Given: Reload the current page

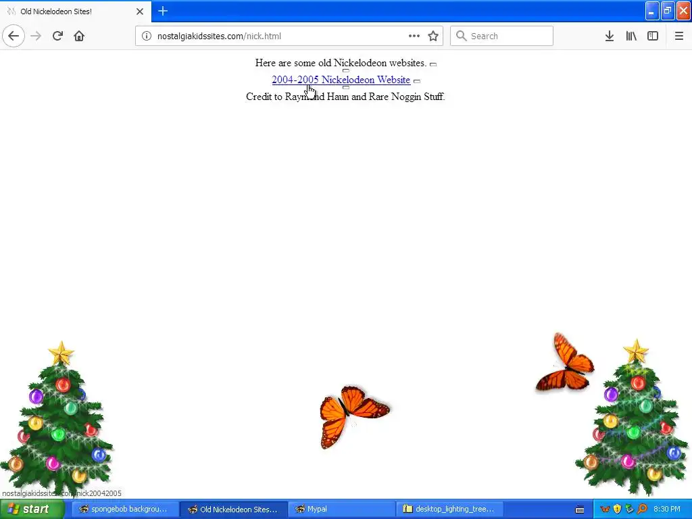Looking at the screenshot, I should pyautogui.click(x=57, y=36).
